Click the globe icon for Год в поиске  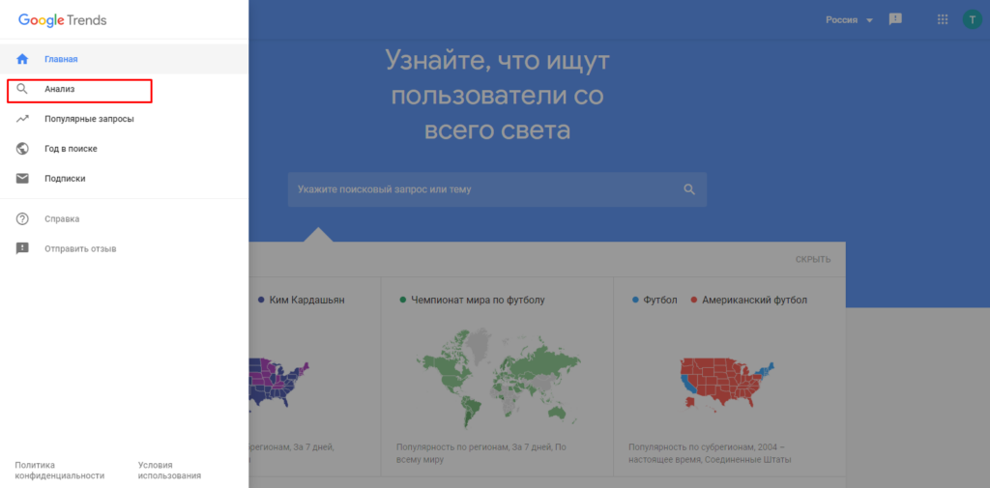(22, 149)
